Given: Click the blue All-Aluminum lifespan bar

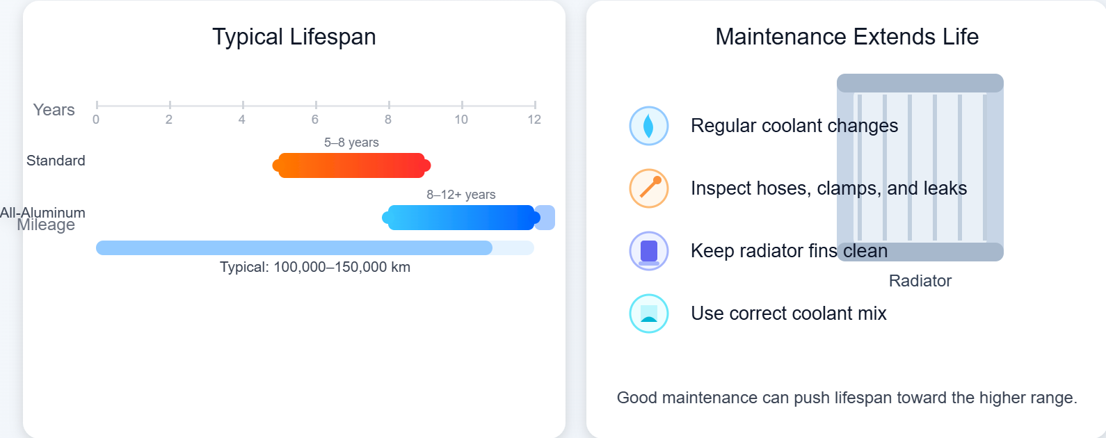Looking at the screenshot, I should [x=460, y=218].
